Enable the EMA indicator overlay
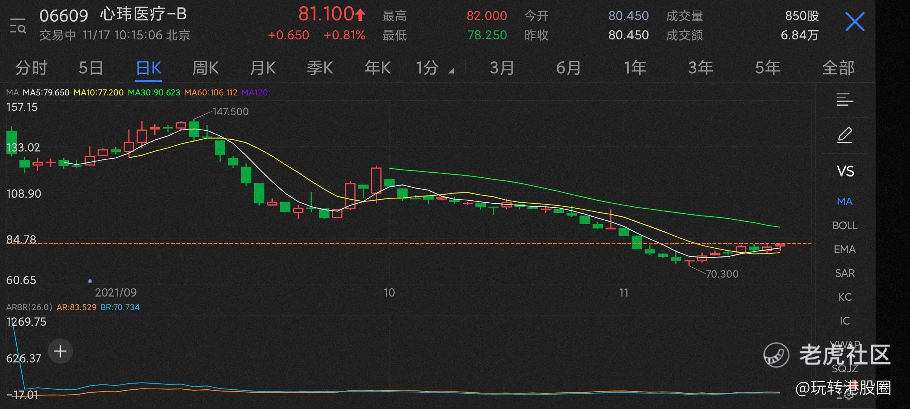The width and height of the screenshot is (910, 409). tap(844, 249)
